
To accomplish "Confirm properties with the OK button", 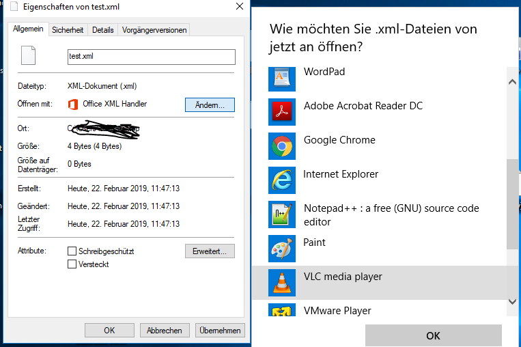I will click(x=109, y=331).
